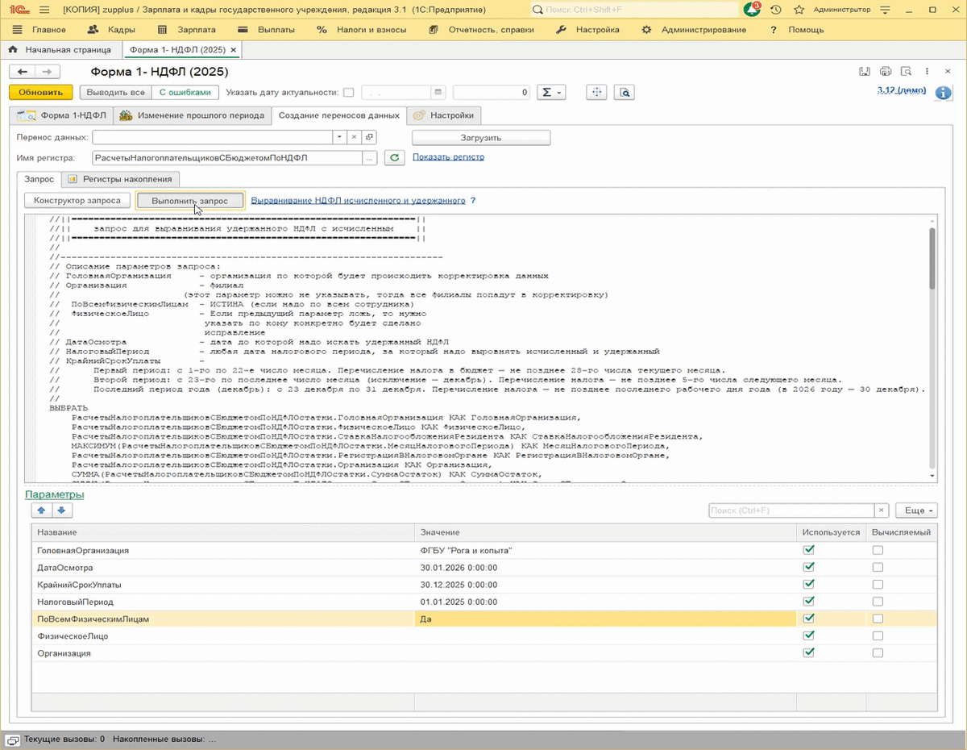Click the parameters Поиск (Ctrl+F) field
The image size is (967, 750).
tap(792, 510)
